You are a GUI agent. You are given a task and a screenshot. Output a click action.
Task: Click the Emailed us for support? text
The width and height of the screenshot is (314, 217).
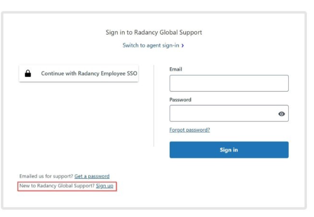click(x=46, y=176)
